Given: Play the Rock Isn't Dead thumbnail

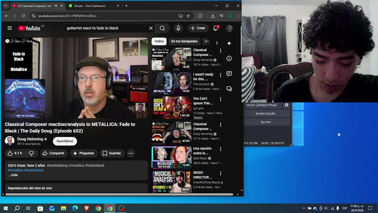Looking at the screenshot, I should [171, 107].
